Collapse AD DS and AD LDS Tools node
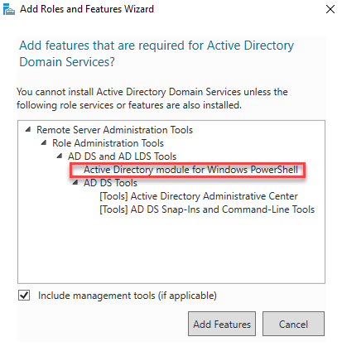The image size is (342, 356). click(x=60, y=156)
